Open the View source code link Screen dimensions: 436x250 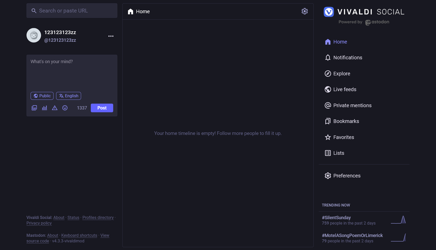[105, 235]
